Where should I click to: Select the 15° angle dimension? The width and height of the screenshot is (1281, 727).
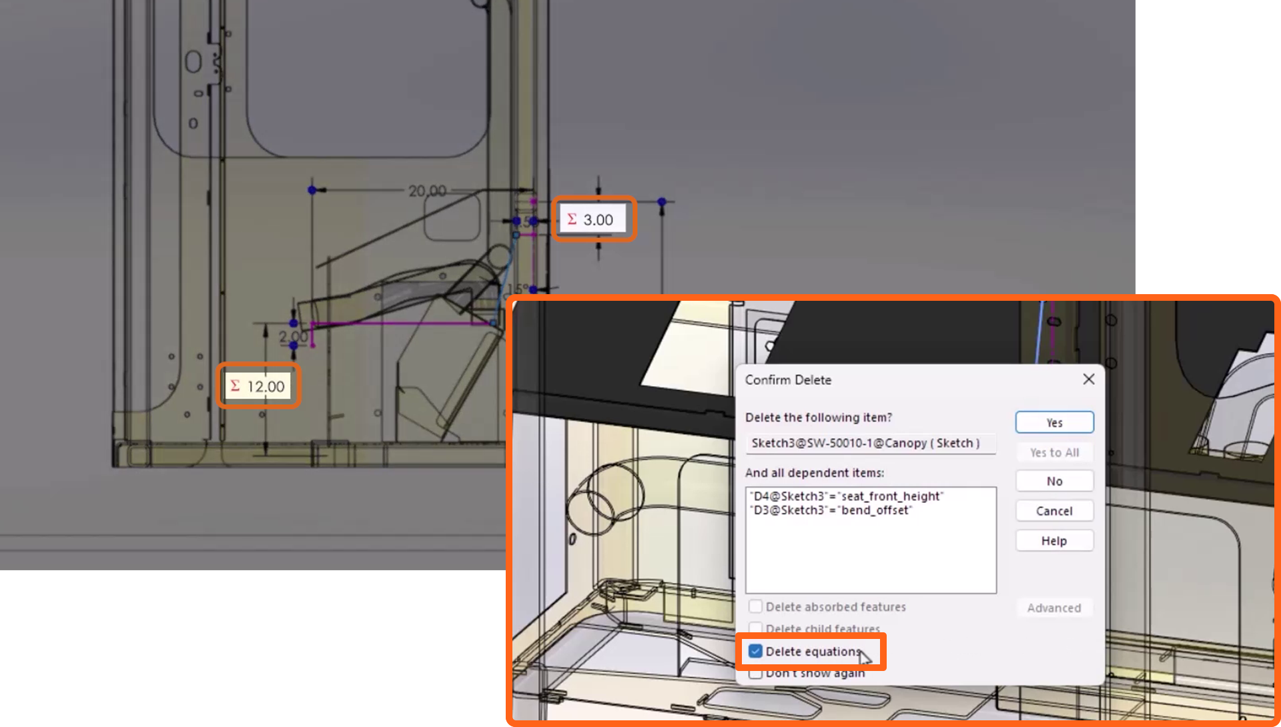tap(517, 289)
